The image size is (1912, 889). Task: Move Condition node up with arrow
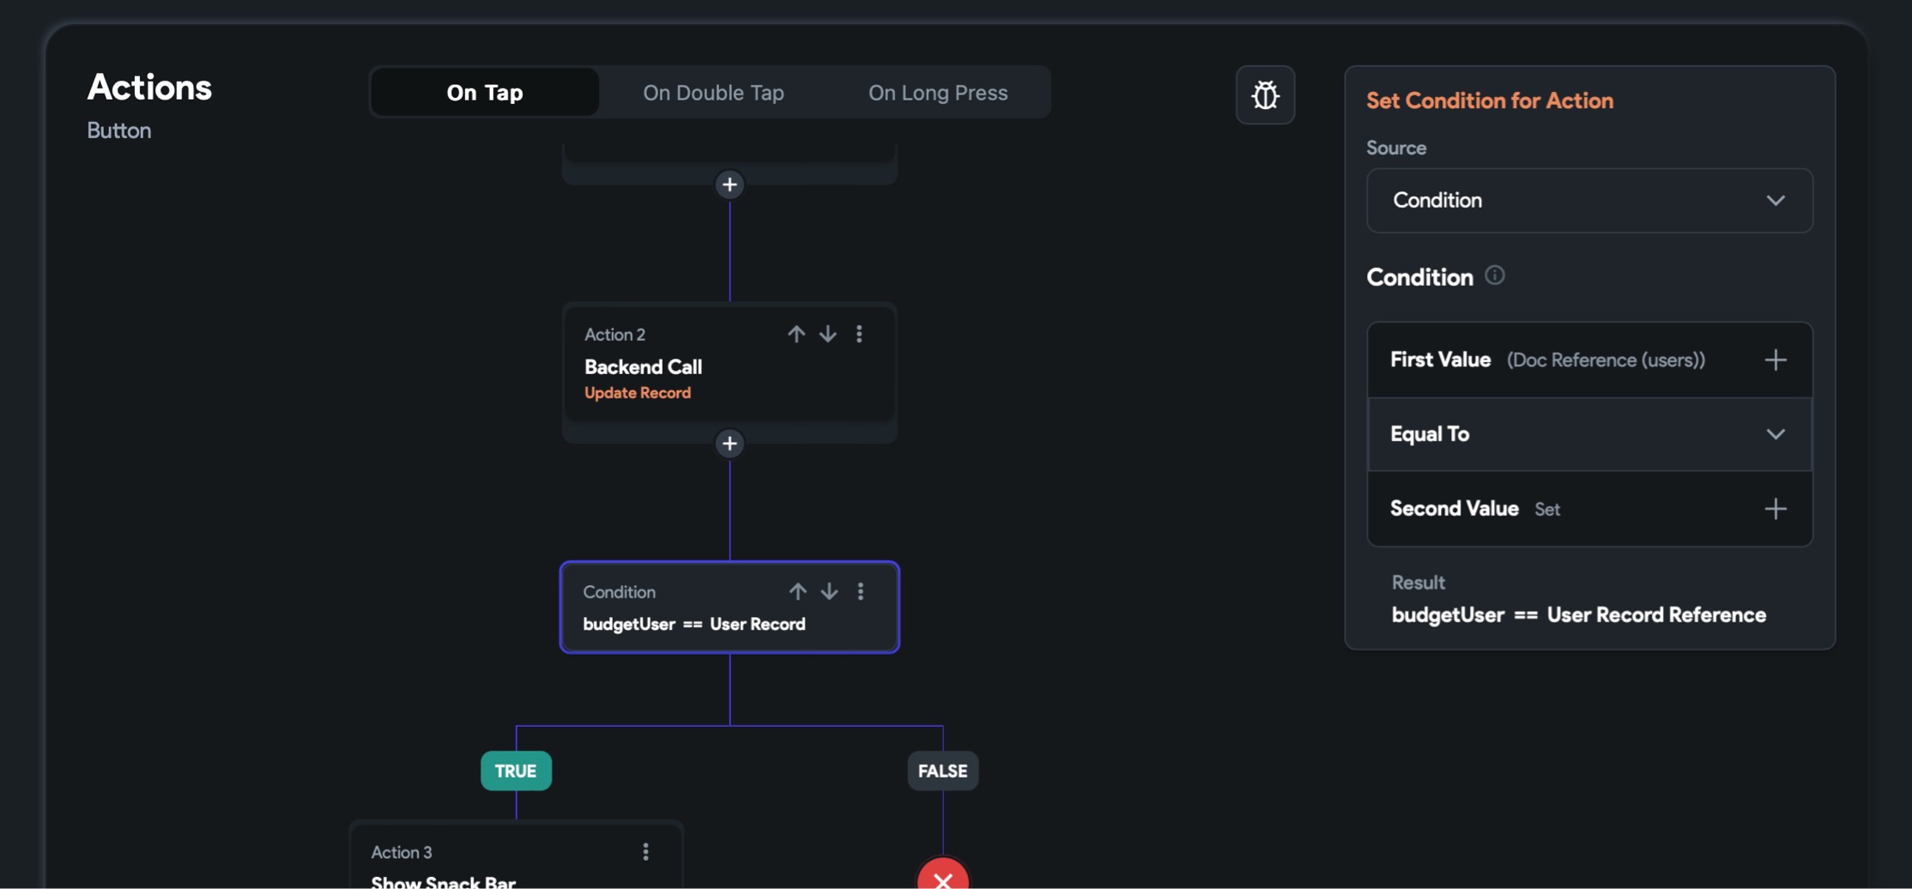pos(797,591)
